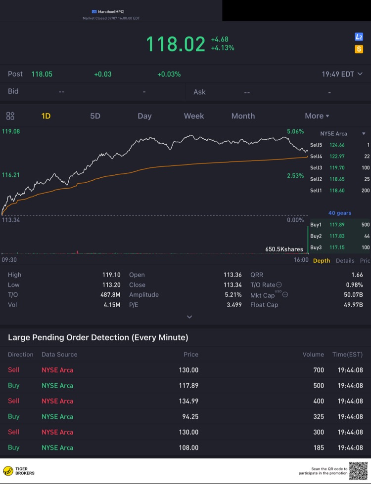Click the main price 118.02
The height and width of the screenshot is (484, 371).
coord(175,44)
